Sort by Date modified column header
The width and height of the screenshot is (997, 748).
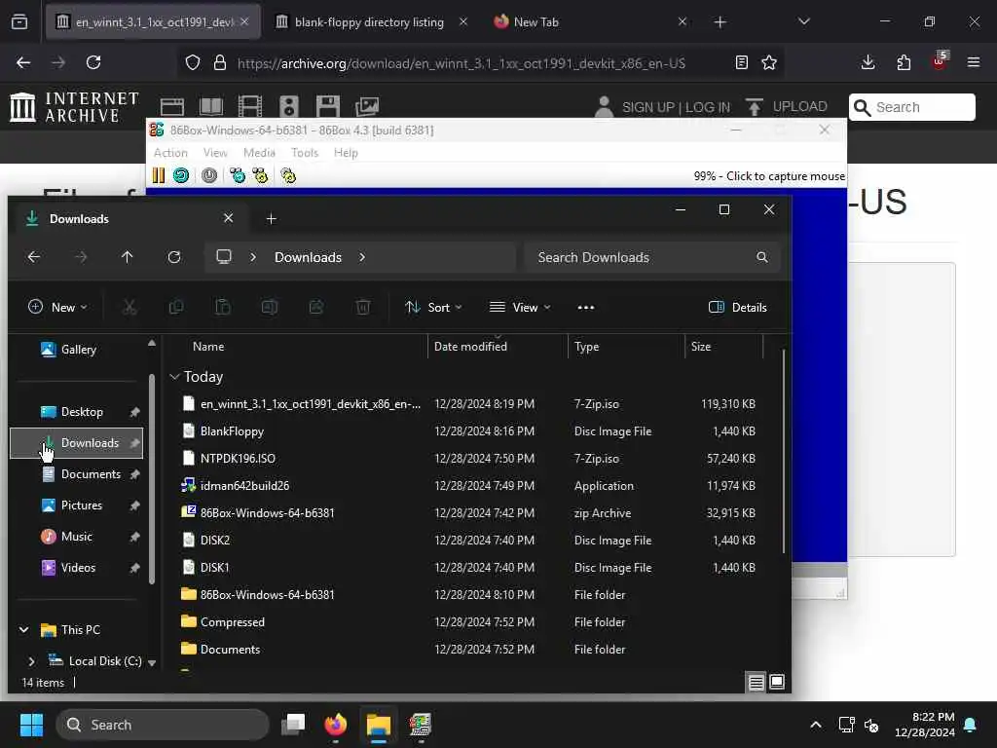click(x=498, y=347)
